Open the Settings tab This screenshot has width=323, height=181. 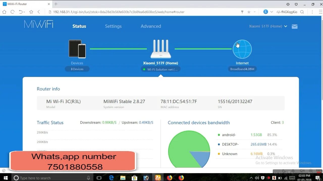pos(113,26)
